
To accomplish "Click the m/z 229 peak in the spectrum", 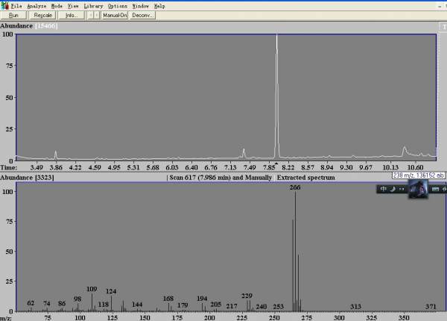I will point(247,305).
